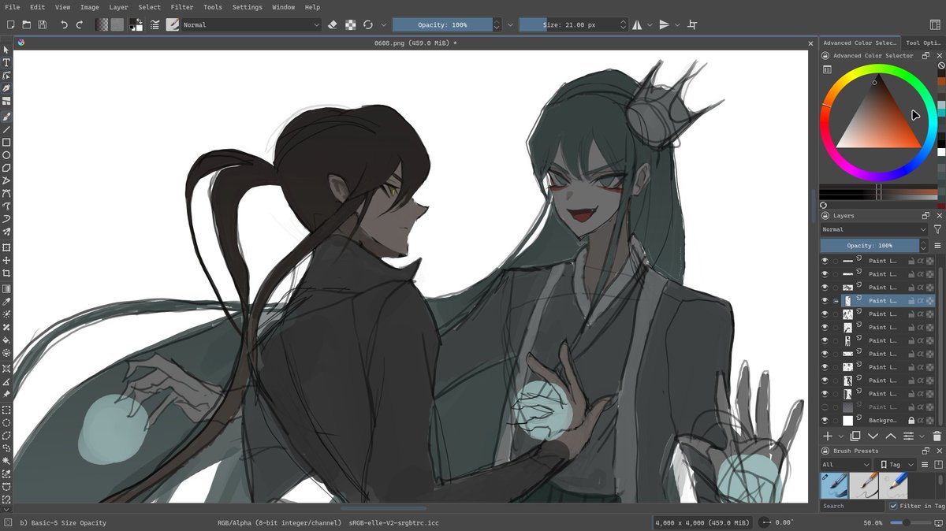Click the Redo arrow in the toolbar
This screenshot has height=531, width=946.
[x=80, y=25]
